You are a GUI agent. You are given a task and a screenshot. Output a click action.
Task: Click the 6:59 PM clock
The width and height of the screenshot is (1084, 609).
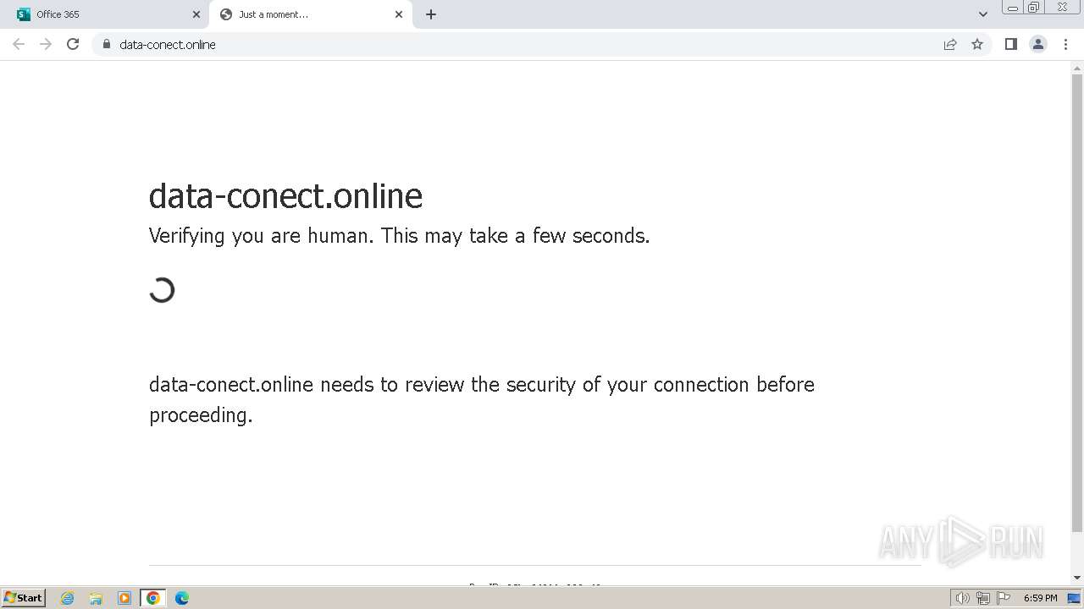[1040, 598]
